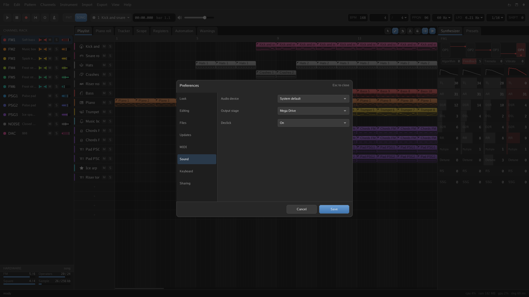Viewport: 529px width, 297px height.
Task: Click the keyboard icon on Piano track
Action: pyautogui.click(x=82, y=103)
